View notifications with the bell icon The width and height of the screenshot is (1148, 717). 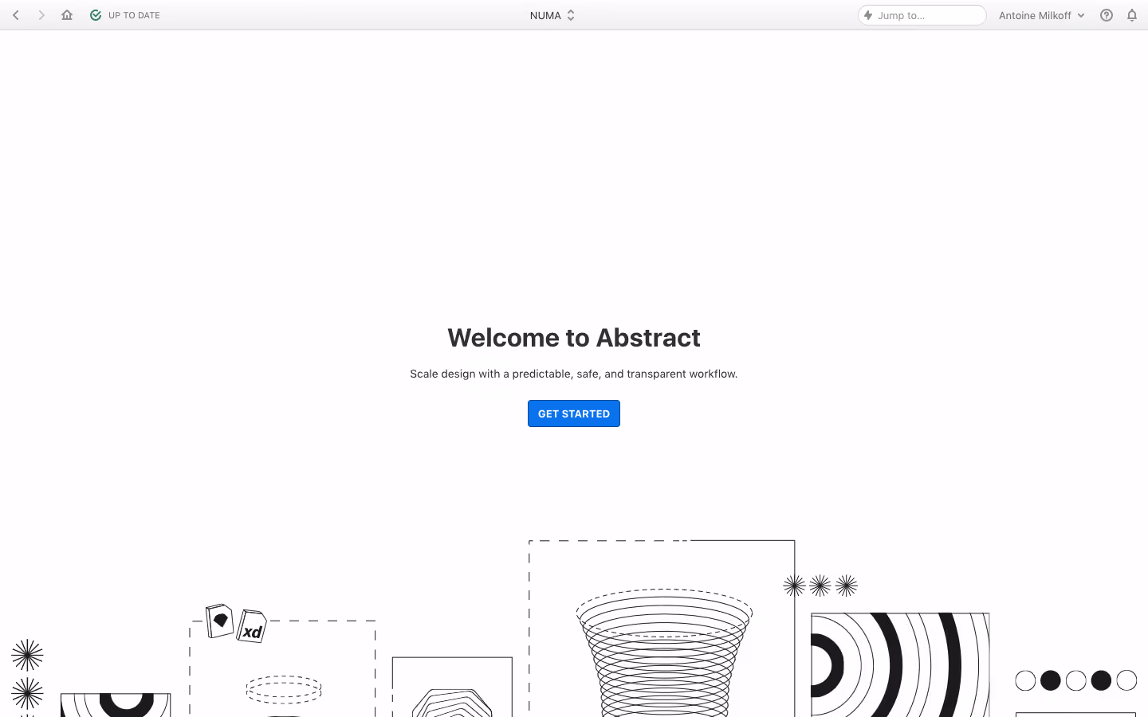click(1132, 15)
